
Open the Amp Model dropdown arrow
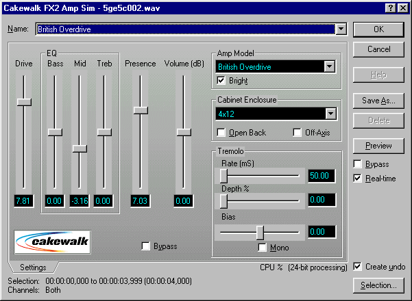click(x=330, y=66)
